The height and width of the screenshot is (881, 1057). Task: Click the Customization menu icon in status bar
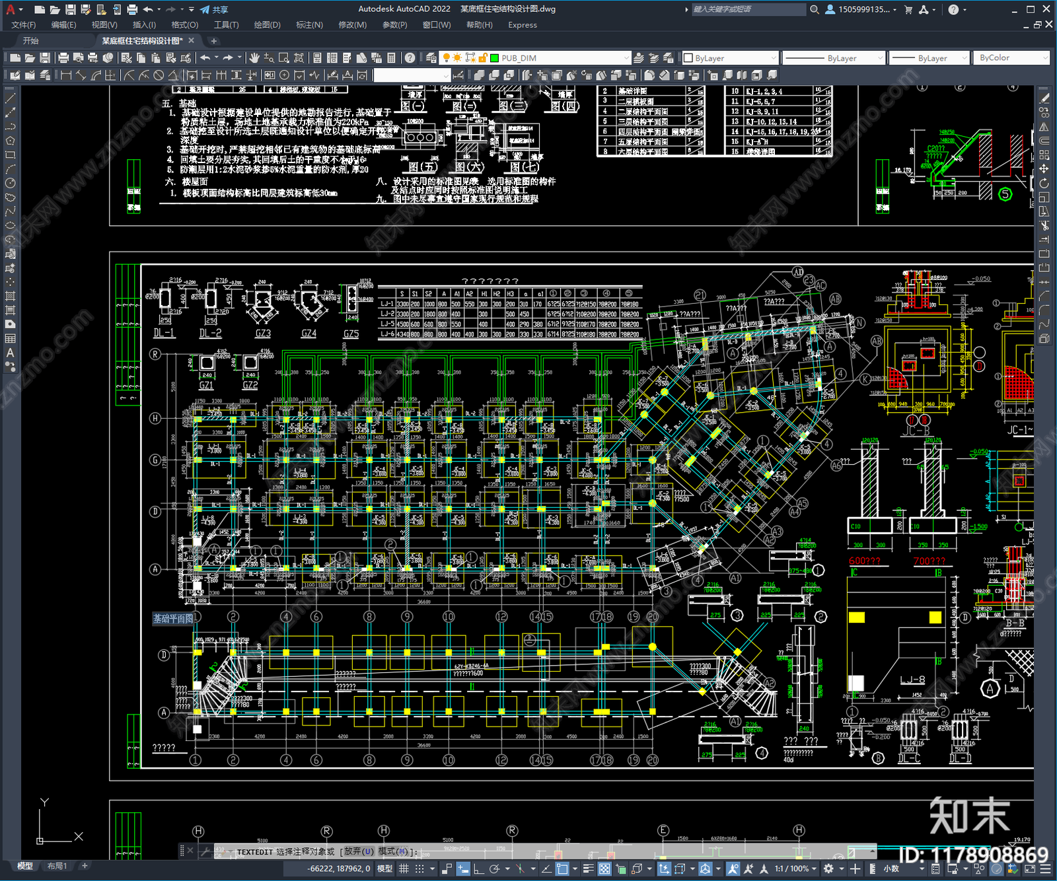click(1045, 868)
